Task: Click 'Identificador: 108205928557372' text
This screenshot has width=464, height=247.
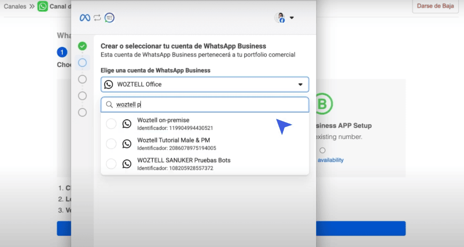Action: pos(175,168)
